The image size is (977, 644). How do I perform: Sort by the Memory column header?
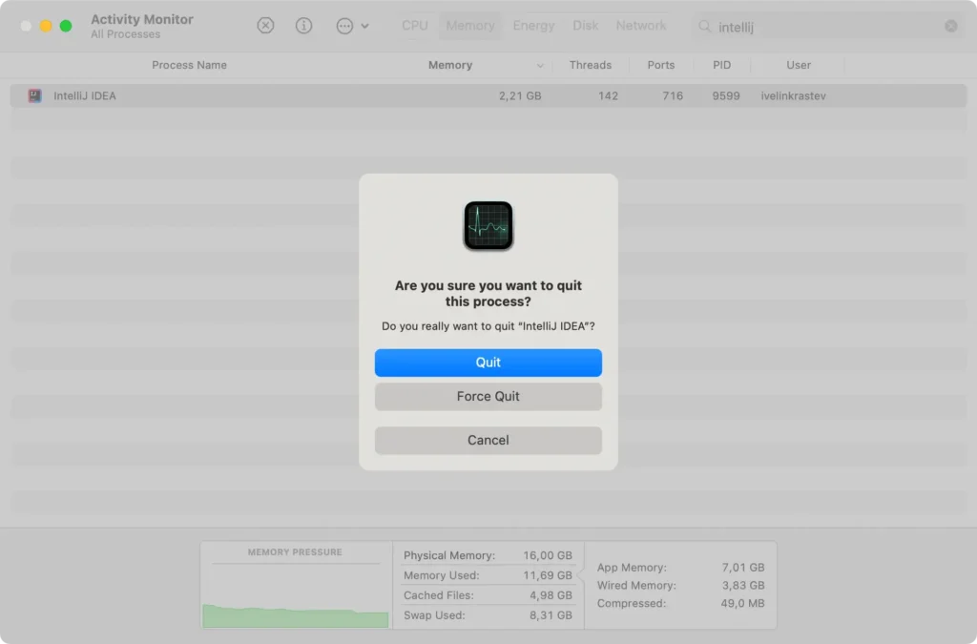pos(450,65)
